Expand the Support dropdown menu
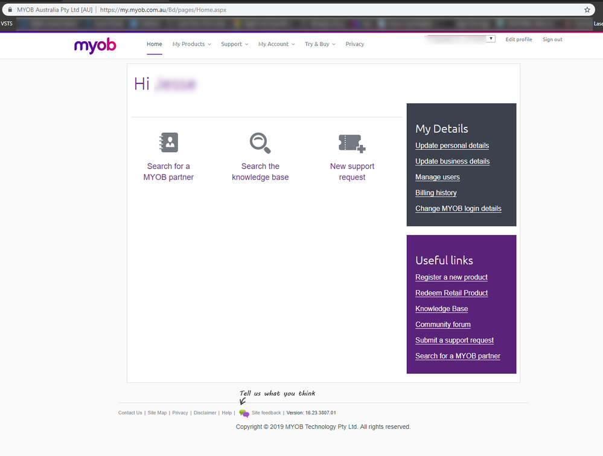The image size is (603, 456). 234,44
